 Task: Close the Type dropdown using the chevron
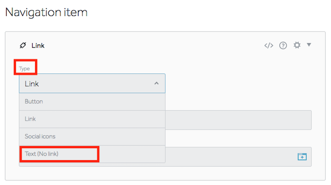click(157, 83)
